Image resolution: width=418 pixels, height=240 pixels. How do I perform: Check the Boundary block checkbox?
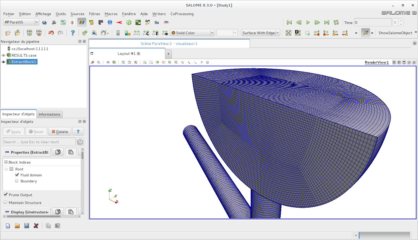pyautogui.click(x=17, y=181)
